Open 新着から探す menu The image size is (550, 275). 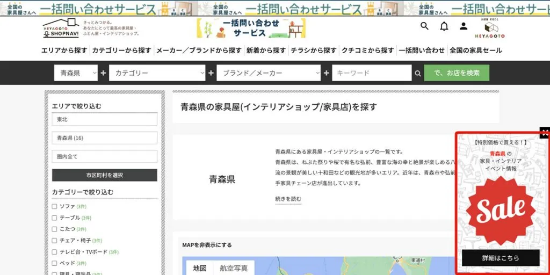point(266,50)
